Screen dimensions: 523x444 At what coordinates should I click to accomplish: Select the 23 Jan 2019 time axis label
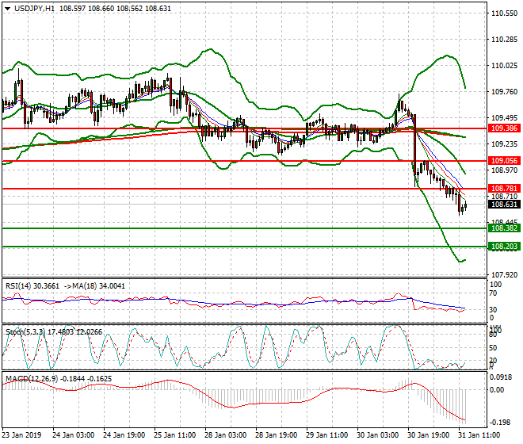(21, 435)
